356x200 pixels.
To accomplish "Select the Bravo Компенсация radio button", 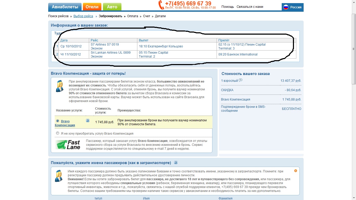I will tap(58, 121).
